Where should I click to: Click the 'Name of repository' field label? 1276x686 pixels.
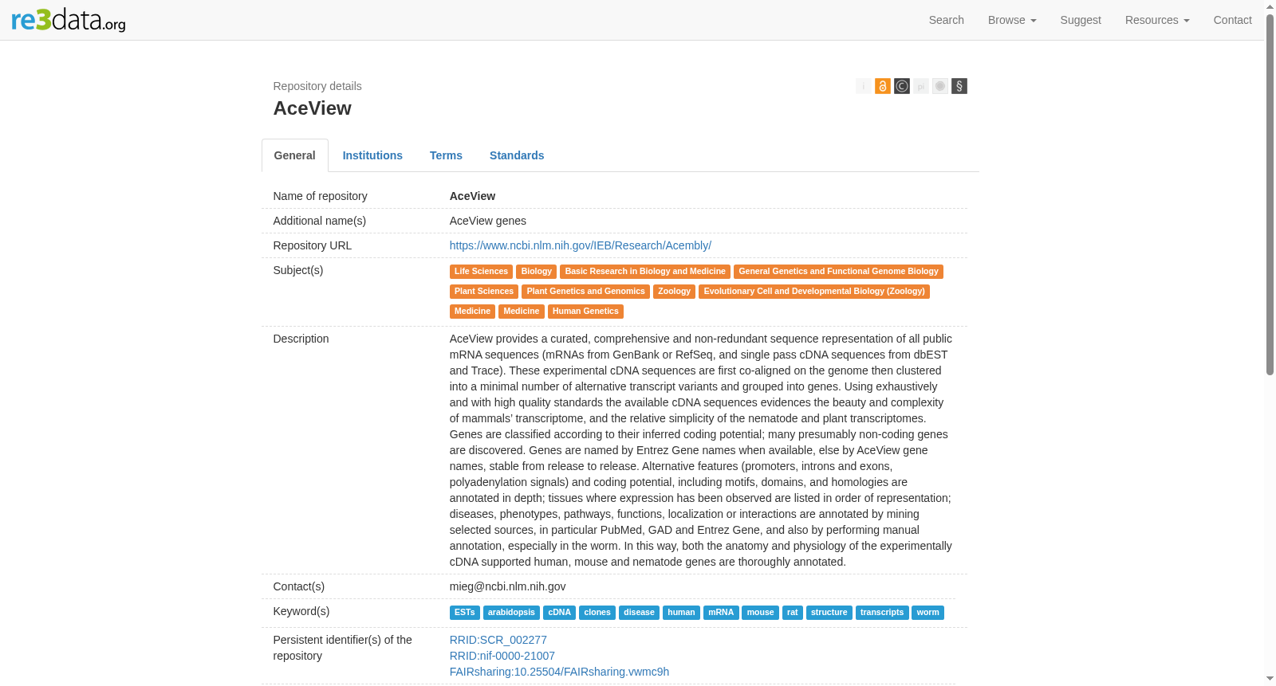(x=321, y=196)
